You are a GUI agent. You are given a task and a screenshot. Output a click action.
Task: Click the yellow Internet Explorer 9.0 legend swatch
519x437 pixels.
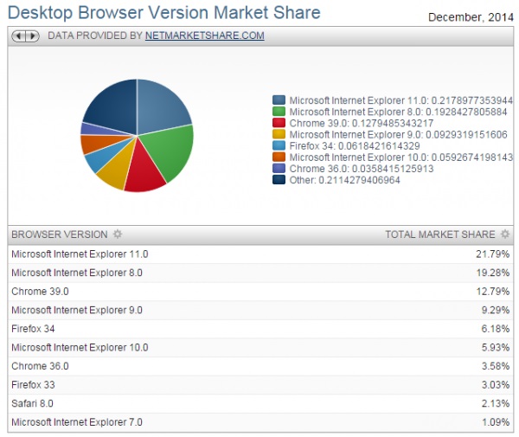(279, 134)
